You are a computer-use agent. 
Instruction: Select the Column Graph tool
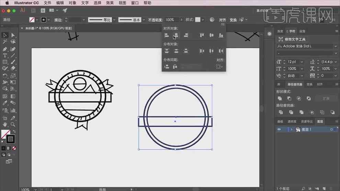(13, 110)
